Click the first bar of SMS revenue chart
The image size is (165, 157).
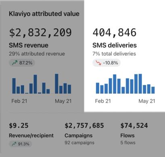[14, 86]
